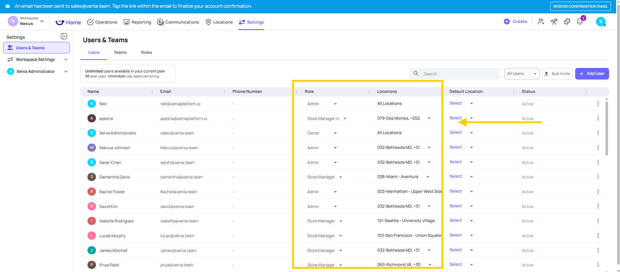Switch to the Roles tab
Viewport: 620px width, 272px height.
point(146,52)
